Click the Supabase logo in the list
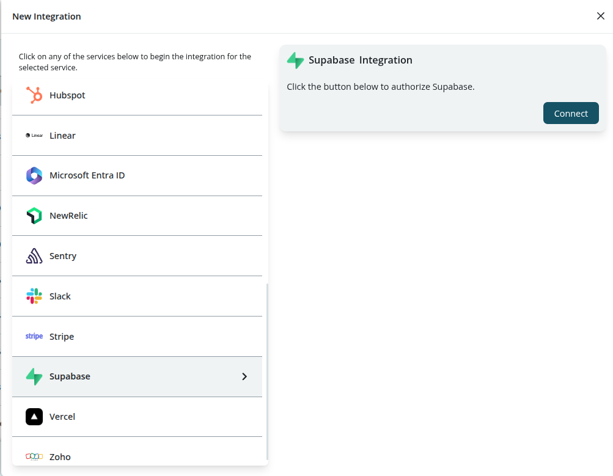The width and height of the screenshot is (613, 476). click(34, 376)
